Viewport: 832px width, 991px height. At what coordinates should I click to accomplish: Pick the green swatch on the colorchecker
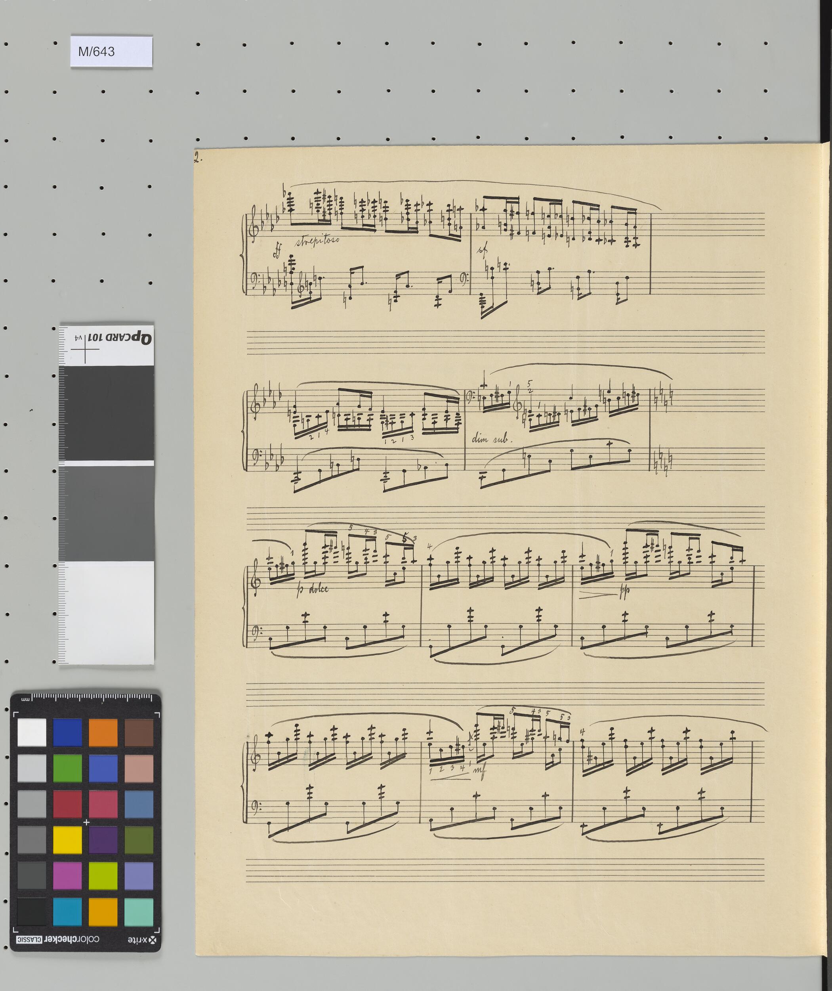tap(67, 768)
